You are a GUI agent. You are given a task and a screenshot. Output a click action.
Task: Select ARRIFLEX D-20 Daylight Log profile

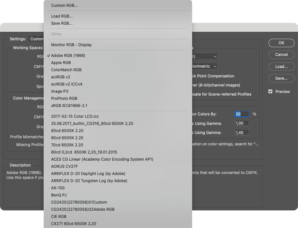point(88,174)
